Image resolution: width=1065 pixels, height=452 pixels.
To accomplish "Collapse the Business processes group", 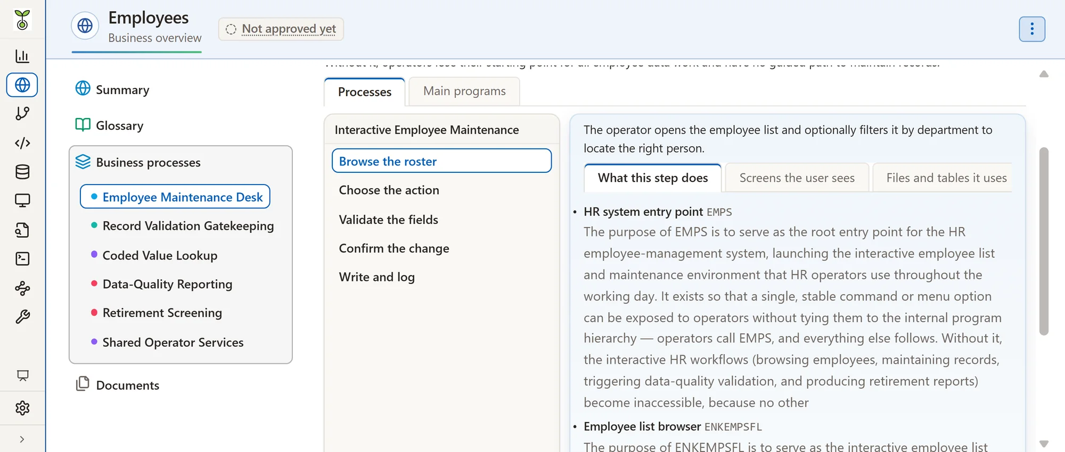I will tap(138, 162).
